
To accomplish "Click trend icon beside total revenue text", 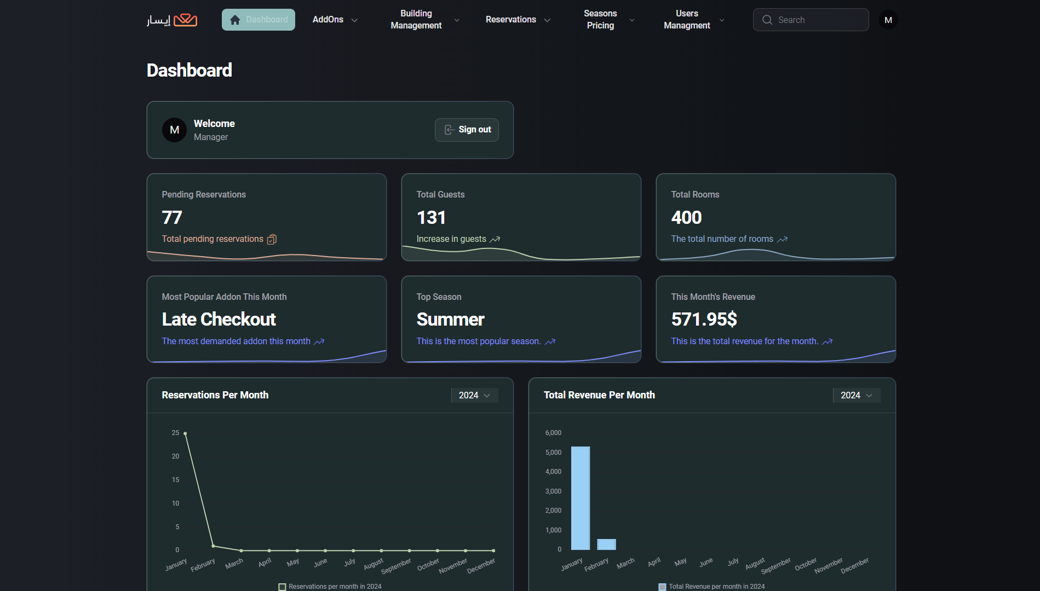I will pyautogui.click(x=827, y=341).
